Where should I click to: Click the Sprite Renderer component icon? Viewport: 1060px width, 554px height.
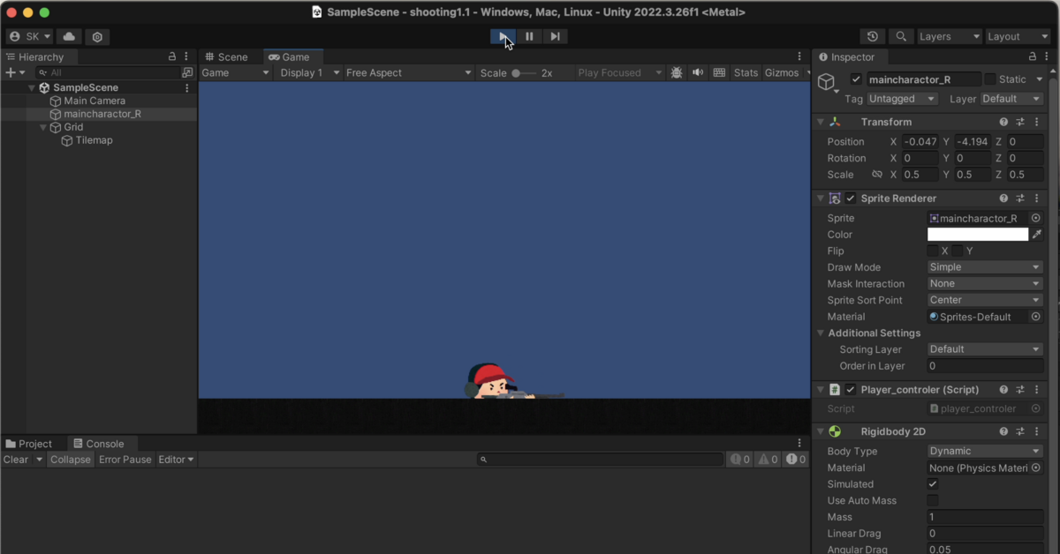click(834, 198)
